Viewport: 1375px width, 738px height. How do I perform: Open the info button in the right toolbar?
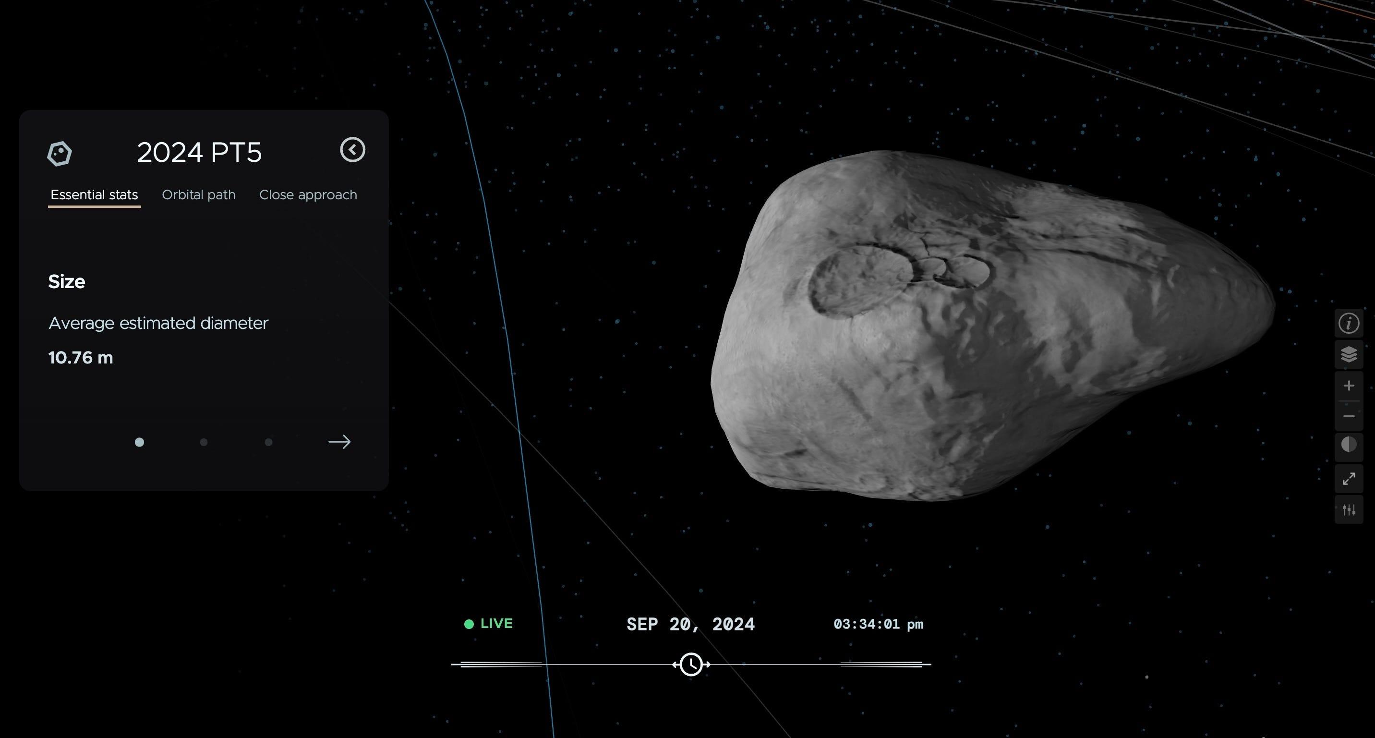pyautogui.click(x=1348, y=323)
